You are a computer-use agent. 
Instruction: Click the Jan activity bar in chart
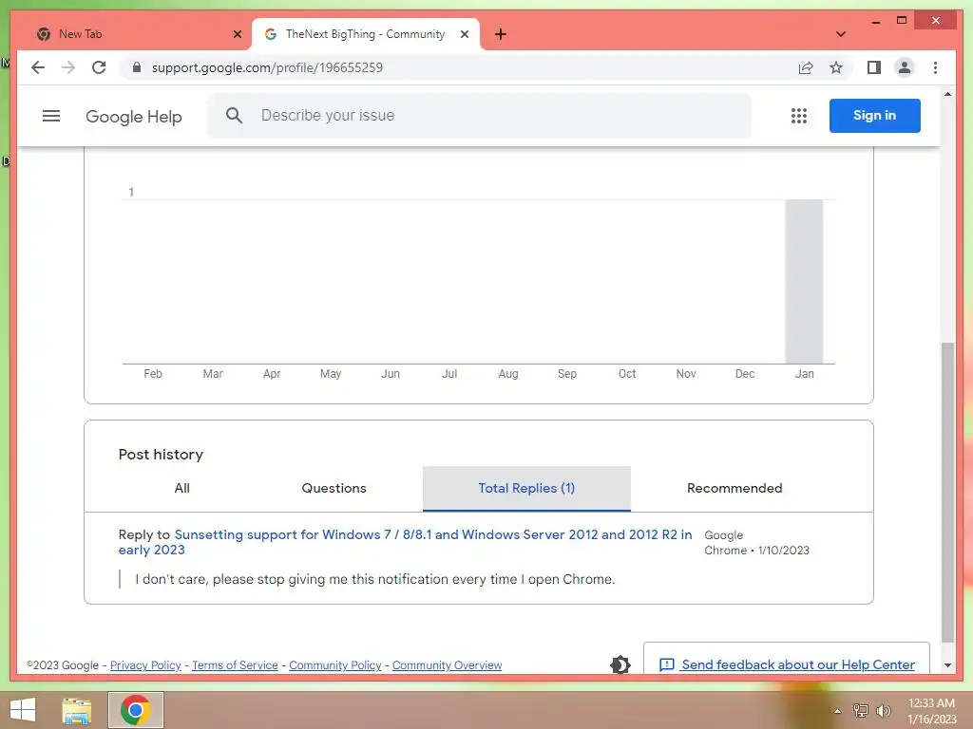(x=804, y=281)
